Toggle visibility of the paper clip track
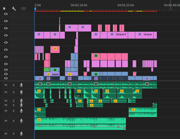180x139 pixels. point(6,74)
